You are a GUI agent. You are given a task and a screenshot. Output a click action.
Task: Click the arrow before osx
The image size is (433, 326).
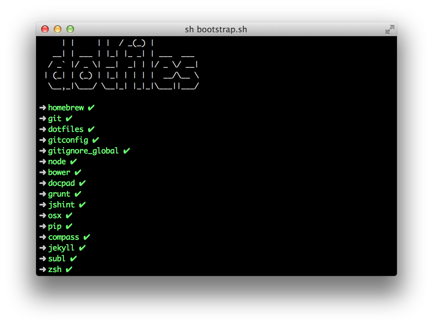coord(43,216)
